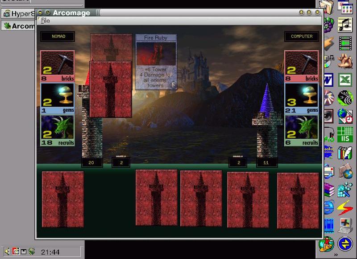Image resolution: width=357 pixels, height=259 pixels.
Task: Click Nomad's bricks quarry icon
Action: click(57, 63)
